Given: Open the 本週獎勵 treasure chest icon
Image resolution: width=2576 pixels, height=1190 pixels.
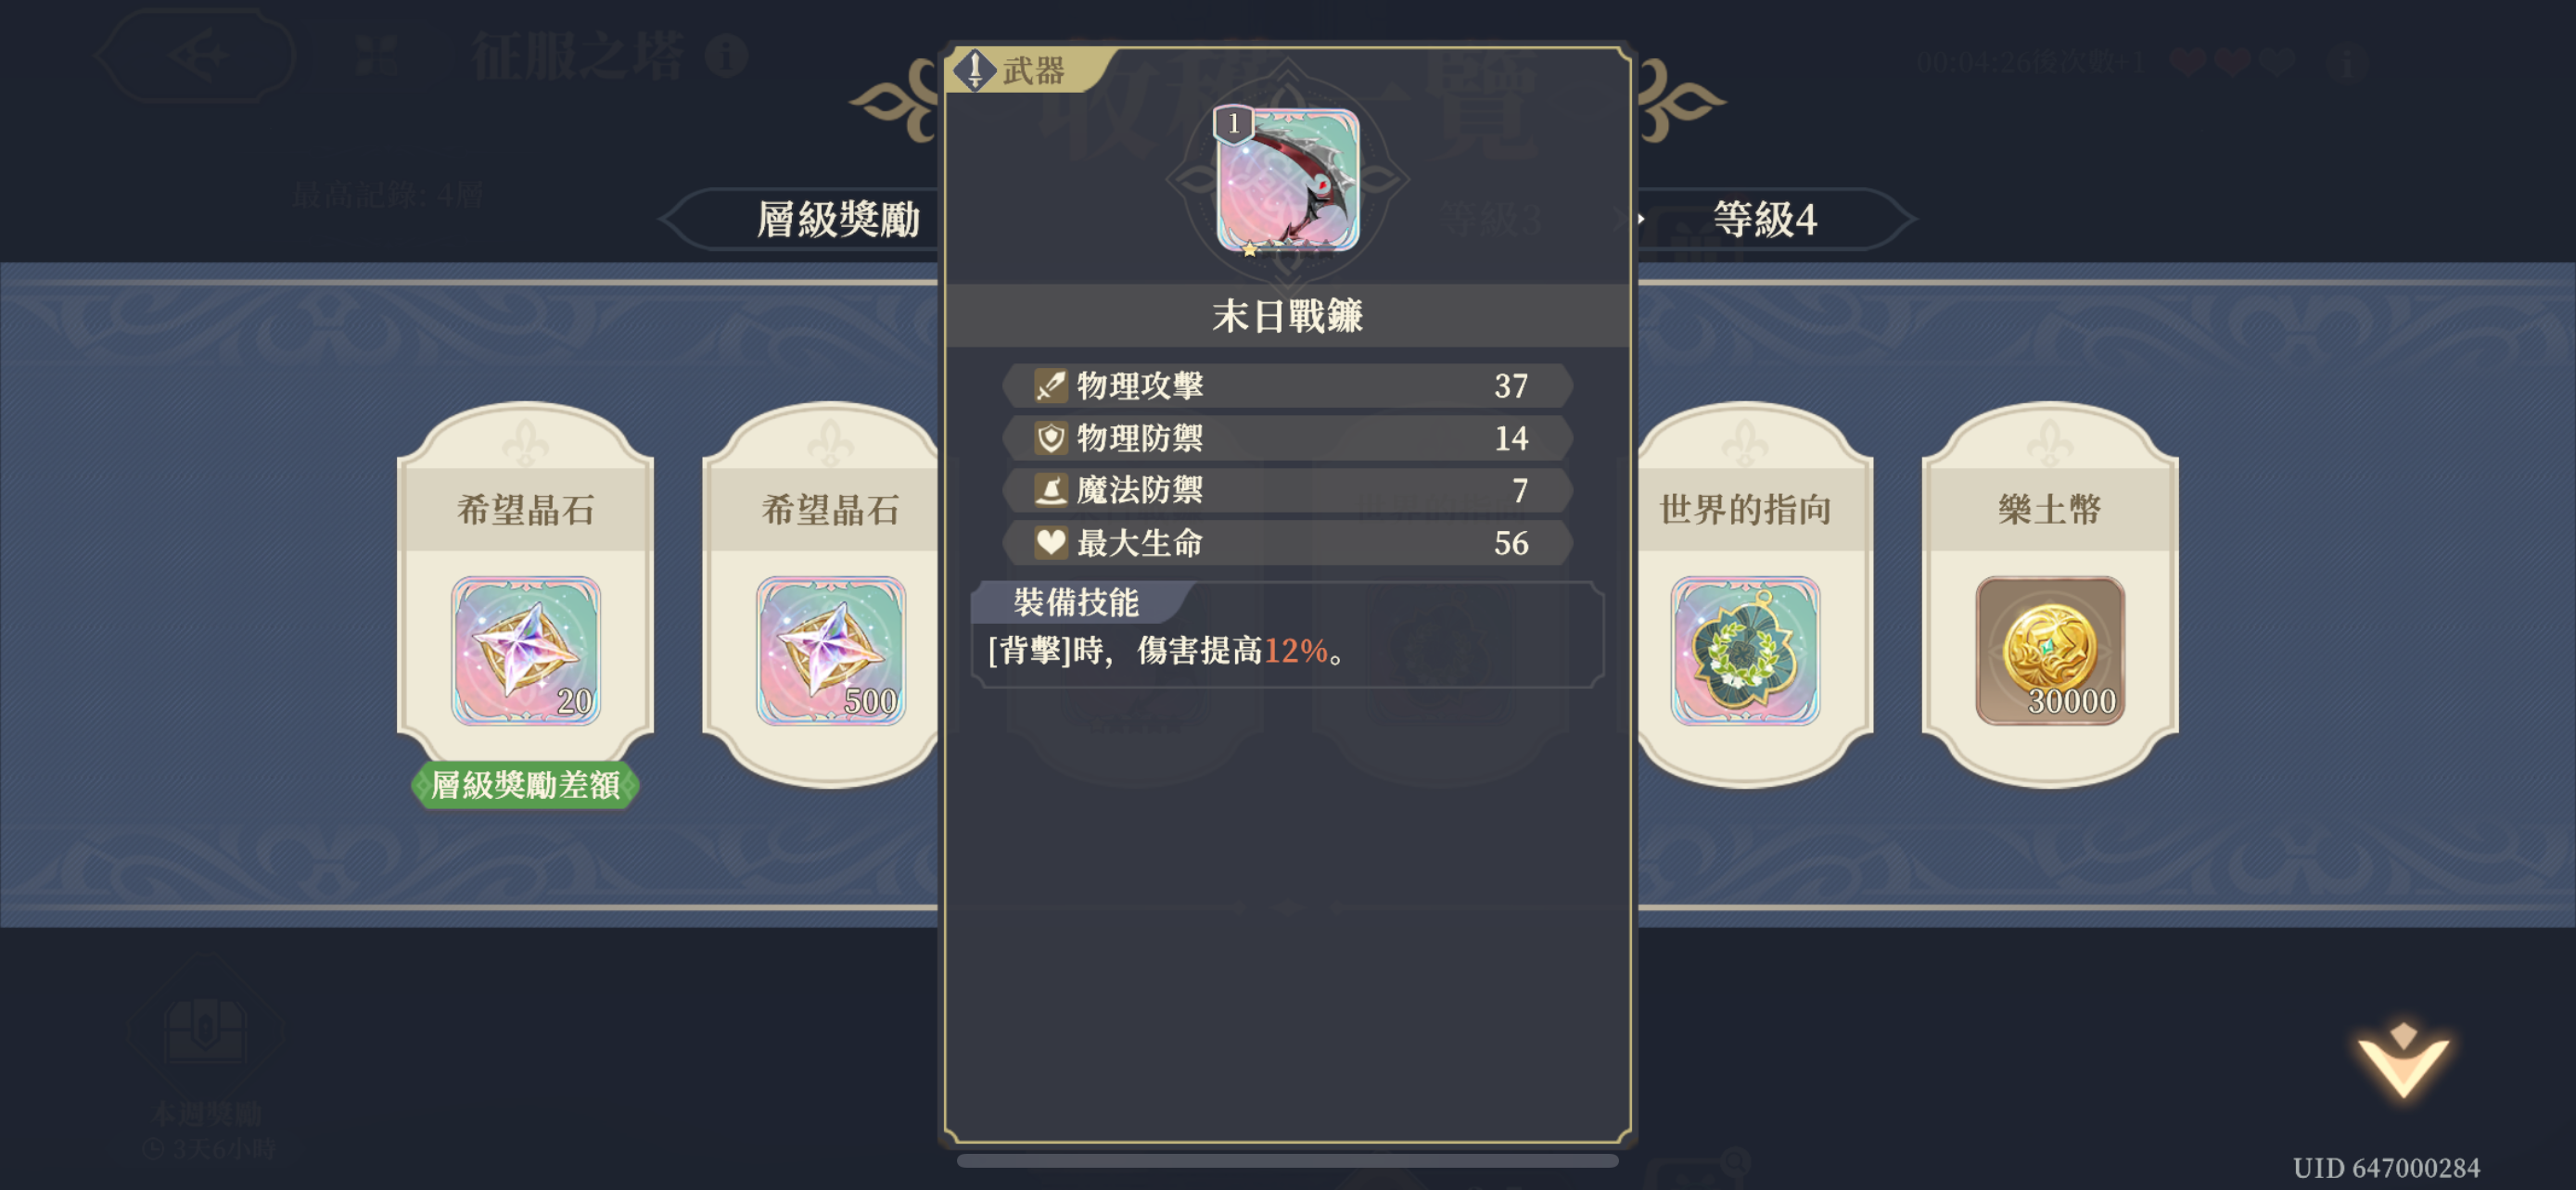Looking at the screenshot, I should click(x=206, y=1029).
